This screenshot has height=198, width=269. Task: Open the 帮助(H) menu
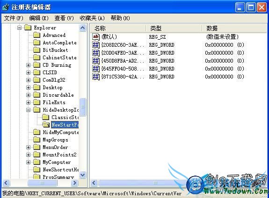click(120, 18)
